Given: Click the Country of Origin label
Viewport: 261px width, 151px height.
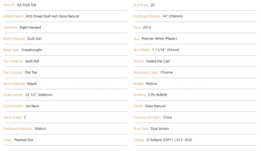Looking at the screenshot, I should (x=147, y=117).
